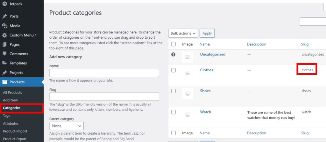
Task: Go to All Products submenu
Action: point(12,93)
